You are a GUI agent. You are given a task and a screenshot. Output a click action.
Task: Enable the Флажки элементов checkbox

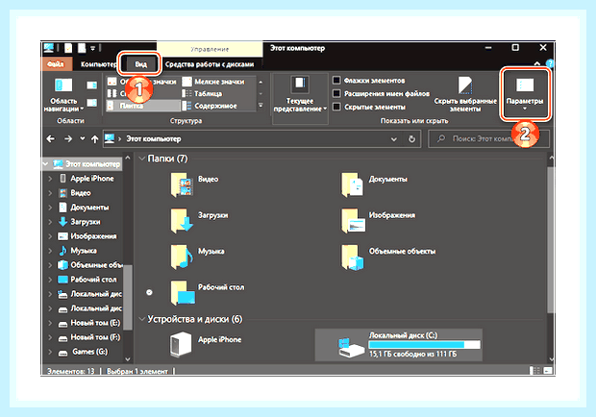coord(336,81)
